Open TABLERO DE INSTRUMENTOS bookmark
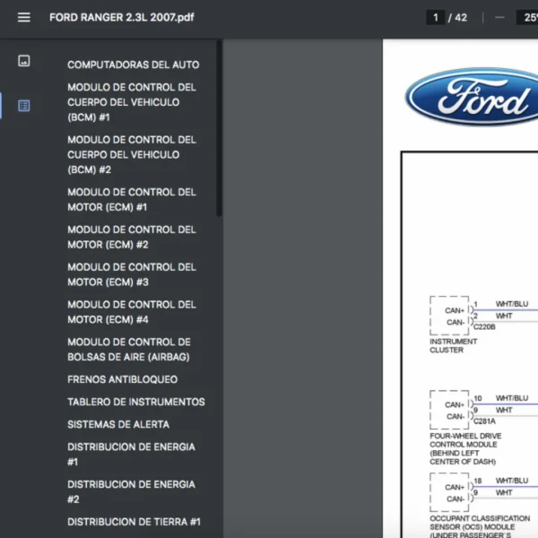Screen dimensions: 538x538 coord(136,402)
